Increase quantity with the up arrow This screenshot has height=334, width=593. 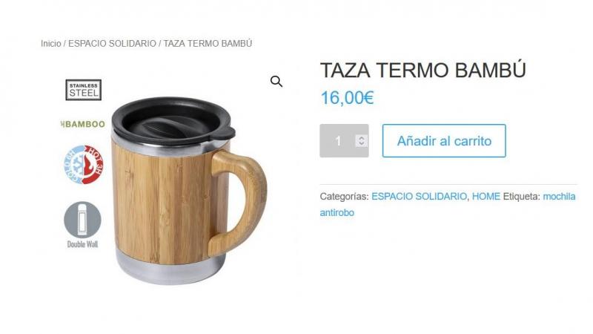(x=361, y=138)
